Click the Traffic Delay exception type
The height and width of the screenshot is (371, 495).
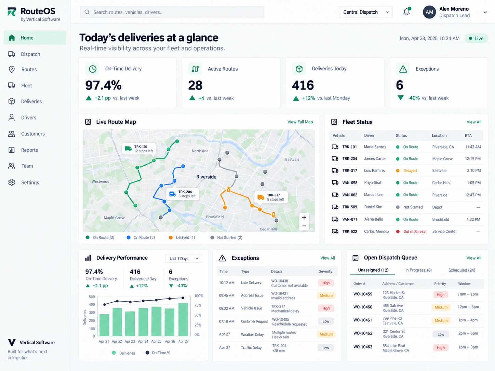pos(251,348)
